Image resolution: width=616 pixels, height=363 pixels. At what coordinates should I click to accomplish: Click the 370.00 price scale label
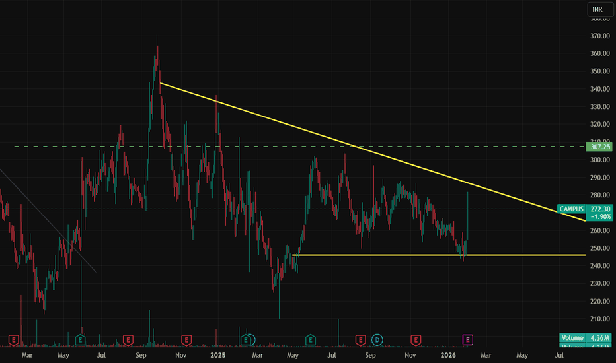pyautogui.click(x=600, y=36)
